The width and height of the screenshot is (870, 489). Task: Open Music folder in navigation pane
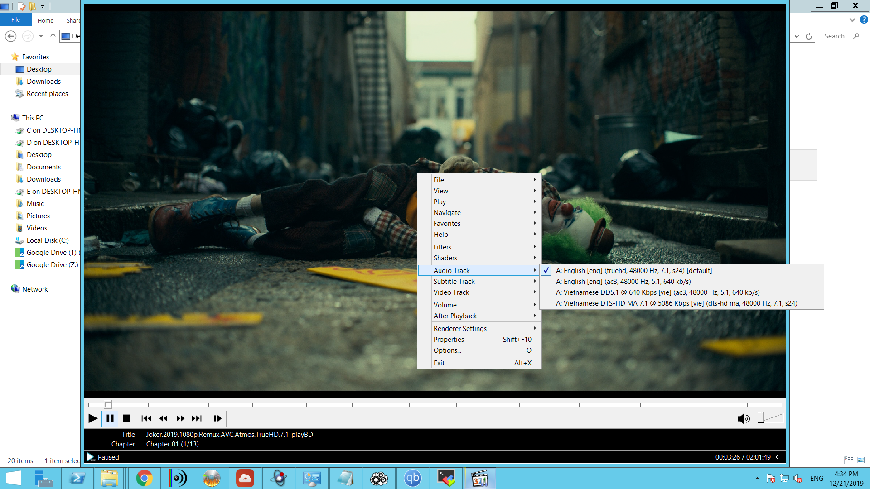35,204
